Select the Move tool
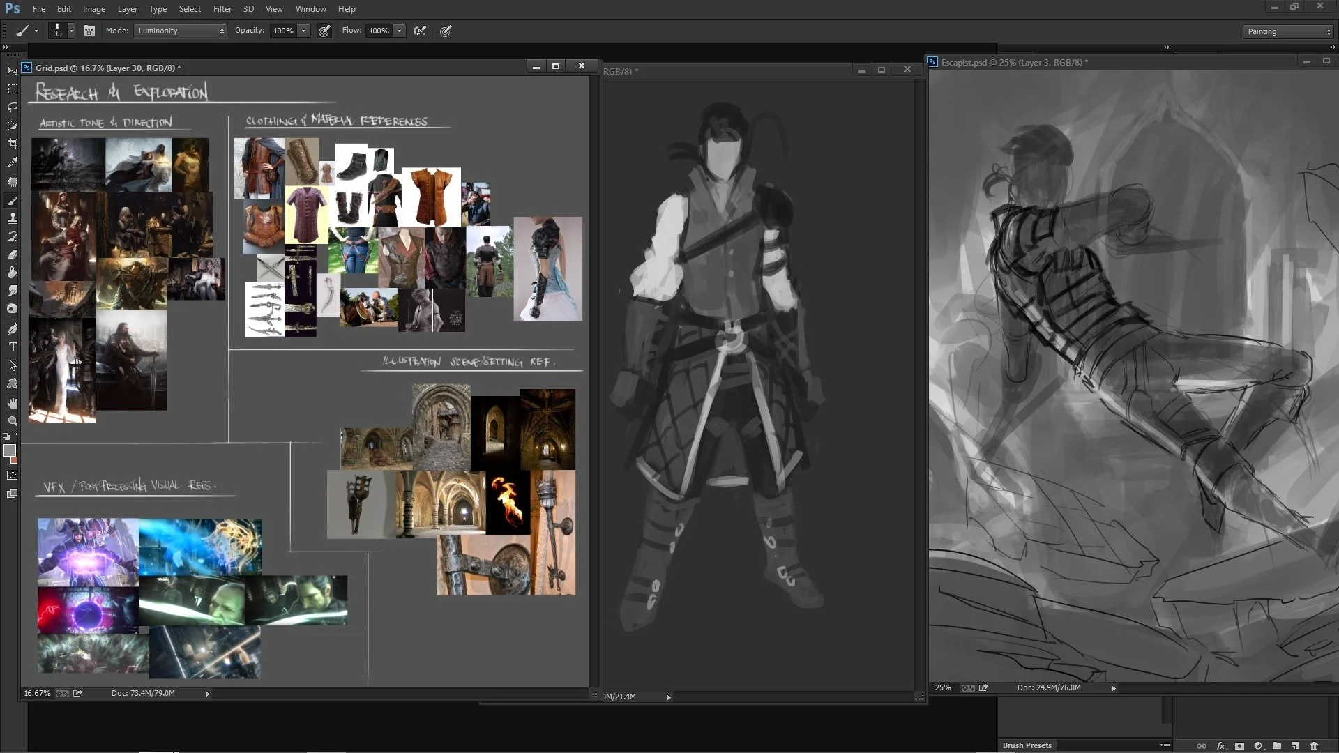The image size is (1339, 753). click(x=12, y=70)
